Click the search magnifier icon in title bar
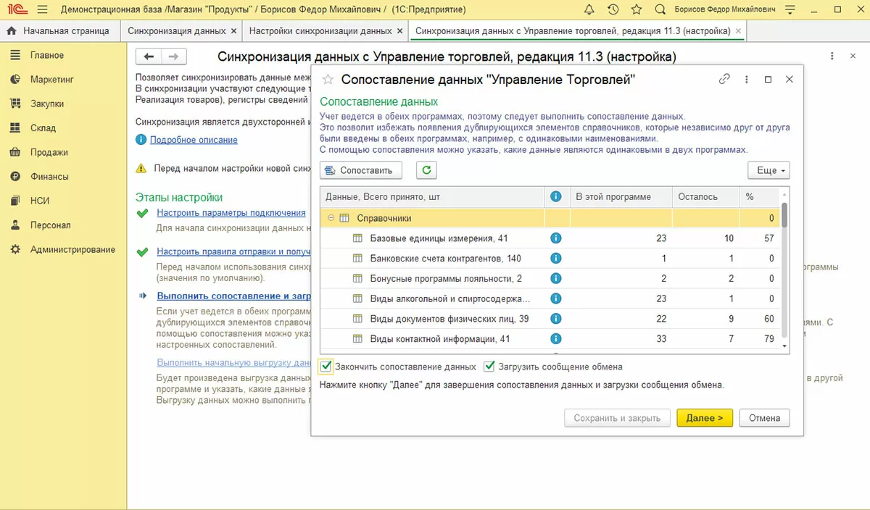The height and width of the screenshot is (510, 870). [x=660, y=9]
